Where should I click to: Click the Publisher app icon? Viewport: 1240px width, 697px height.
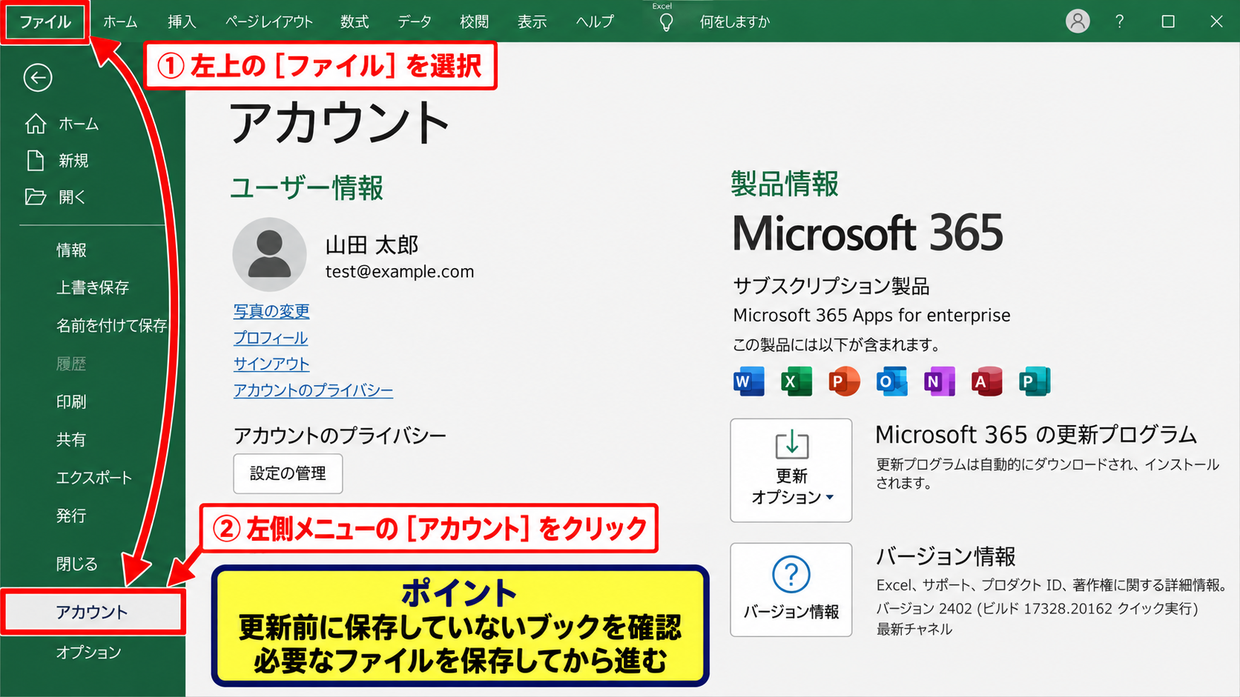1035,381
